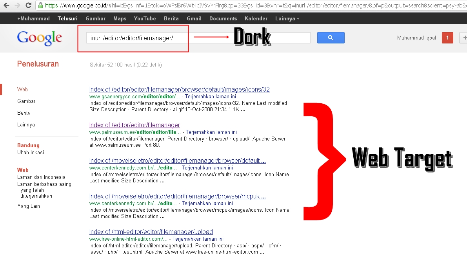Go to Maps in the top bar
This screenshot has height=254, width=467.
coord(120,18)
